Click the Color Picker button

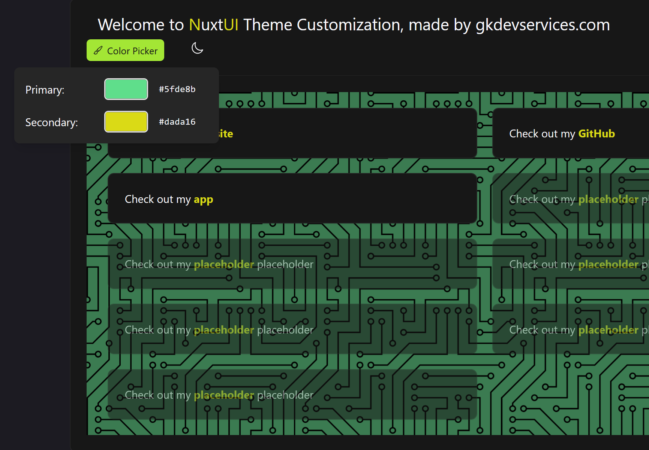coord(125,50)
